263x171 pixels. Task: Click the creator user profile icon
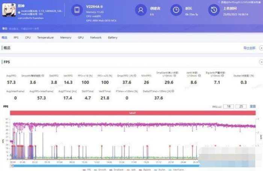coord(141,10)
